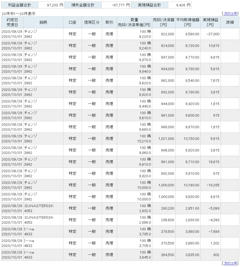The width and height of the screenshot is (240, 267).
Task: Select the realized profit 6,615 cell
Action: click(211, 197)
